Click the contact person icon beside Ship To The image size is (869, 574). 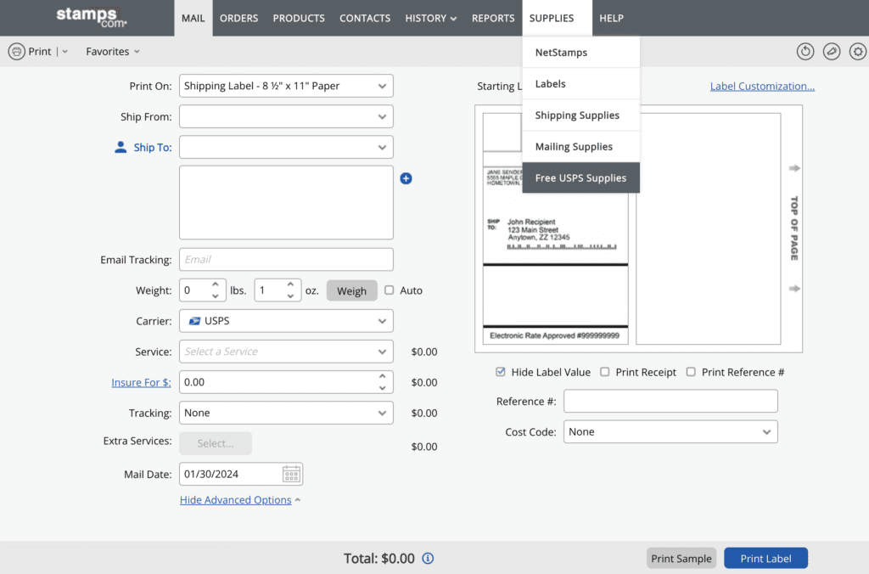(x=121, y=147)
